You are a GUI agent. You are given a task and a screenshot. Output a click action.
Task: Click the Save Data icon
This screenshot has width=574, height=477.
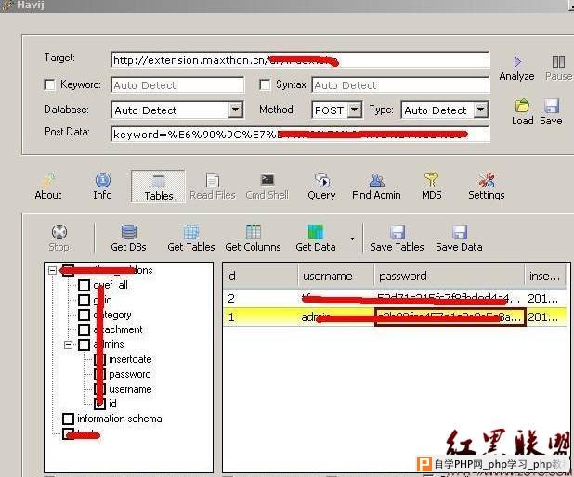point(460,232)
